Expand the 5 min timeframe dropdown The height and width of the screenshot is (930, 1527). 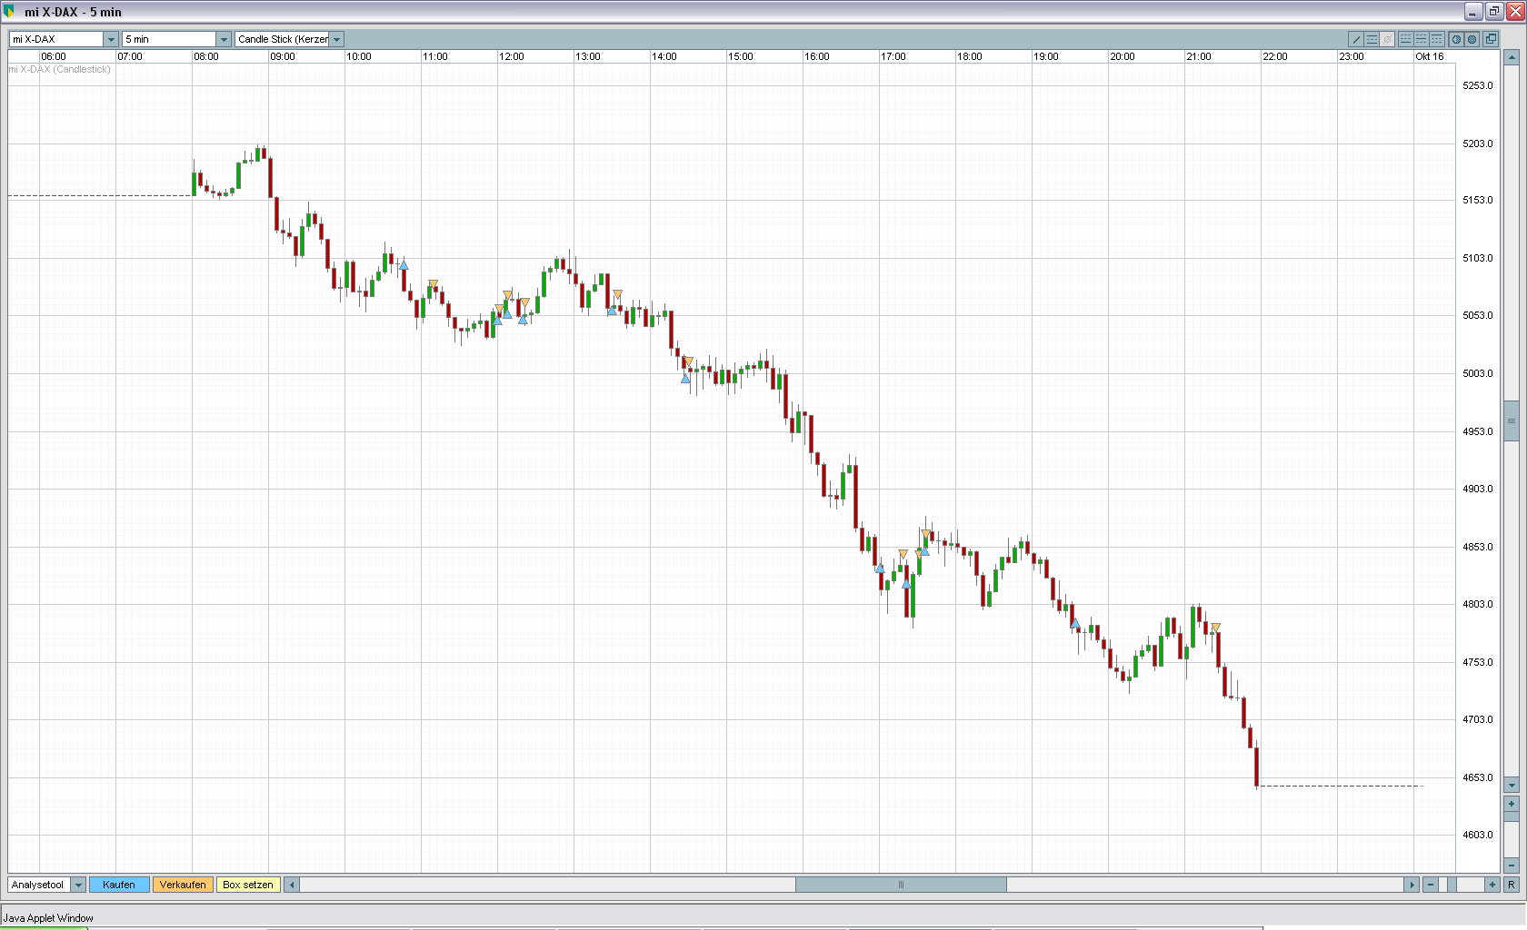[x=224, y=39]
